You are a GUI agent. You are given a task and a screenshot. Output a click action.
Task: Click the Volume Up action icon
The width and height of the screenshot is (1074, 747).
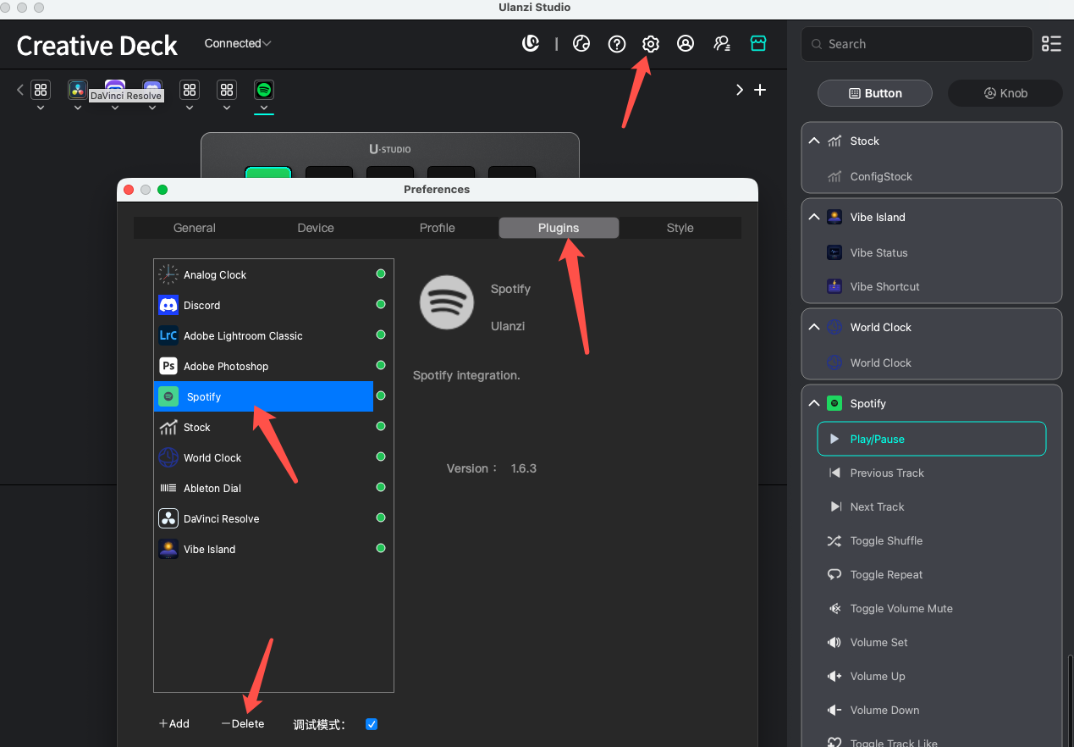(834, 676)
